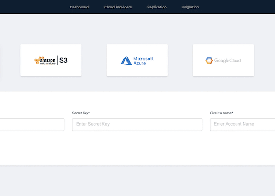Screen dimensions: 275x196
Task: Switch to the Migration section
Action: (x=190, y=7)
